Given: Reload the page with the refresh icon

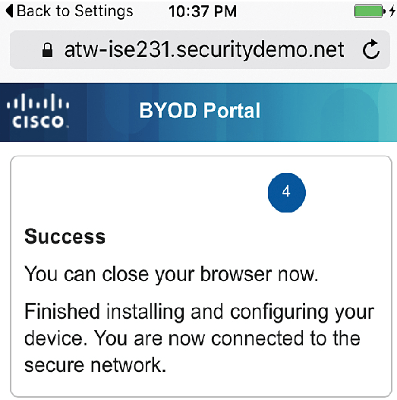Looking at the screenshot, I should [371, 49].
